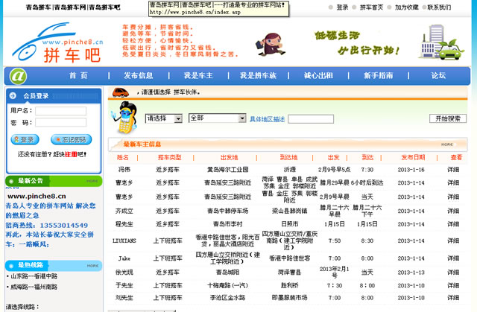Viewport: 477px width, 312px height.
Task: Open the 发布信息 navigation tab
Action: 138,76
